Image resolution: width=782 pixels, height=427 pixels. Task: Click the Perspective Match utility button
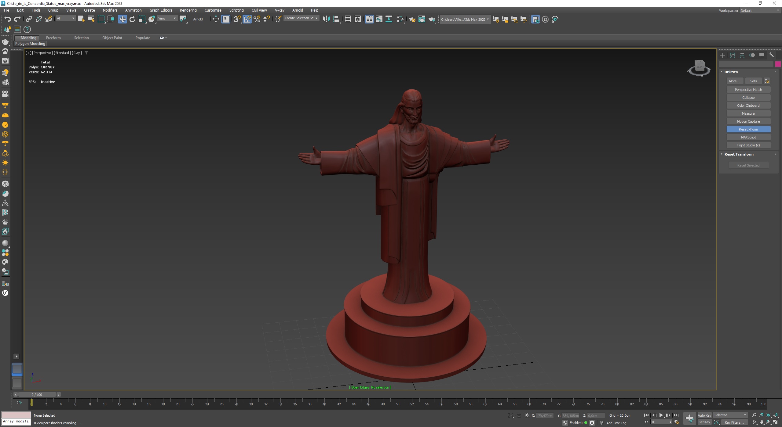748,90
